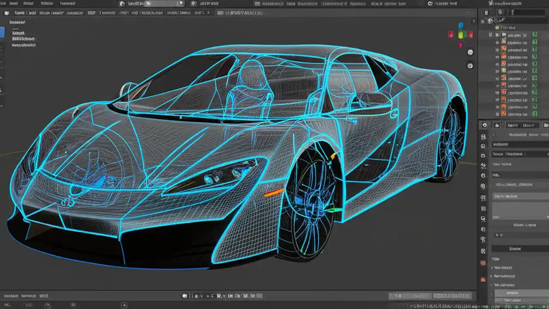Click the blue color swatch on the left edge

pyautogui.click(x=2, y=31)
